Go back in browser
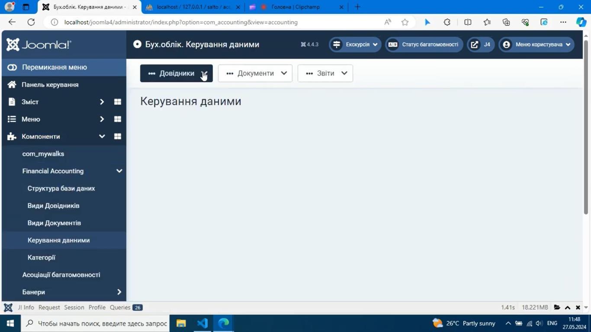 [12, 22]
